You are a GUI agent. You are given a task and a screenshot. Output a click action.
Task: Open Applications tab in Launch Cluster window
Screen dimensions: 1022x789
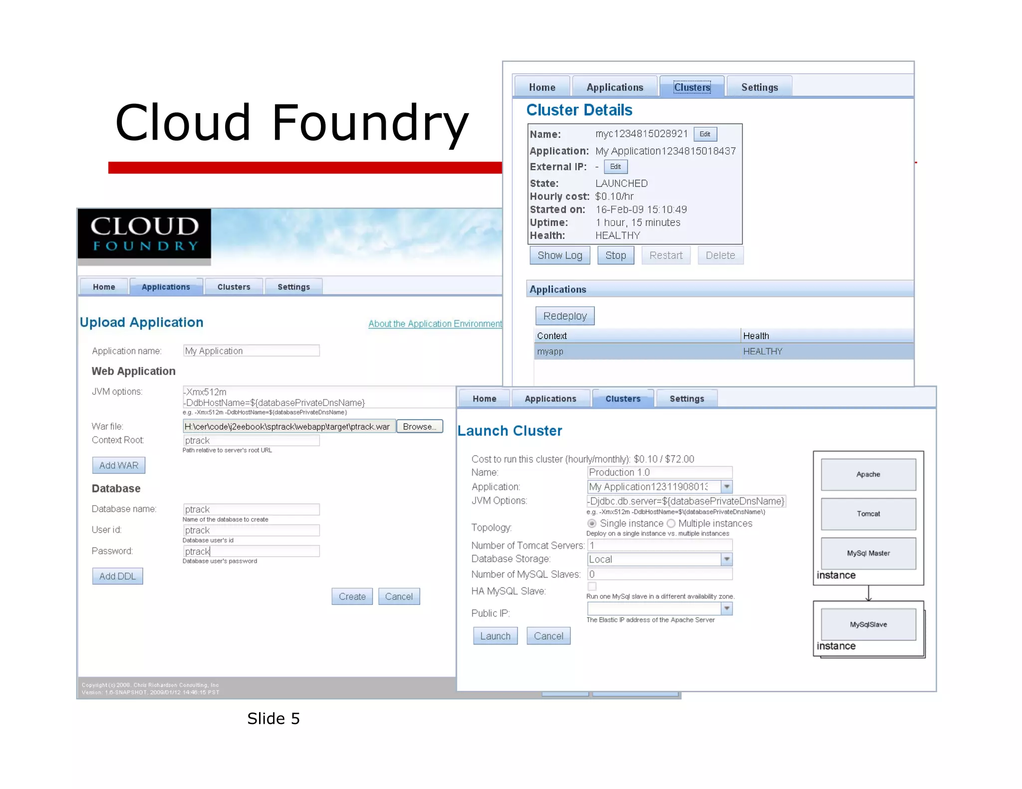point(550,398)
